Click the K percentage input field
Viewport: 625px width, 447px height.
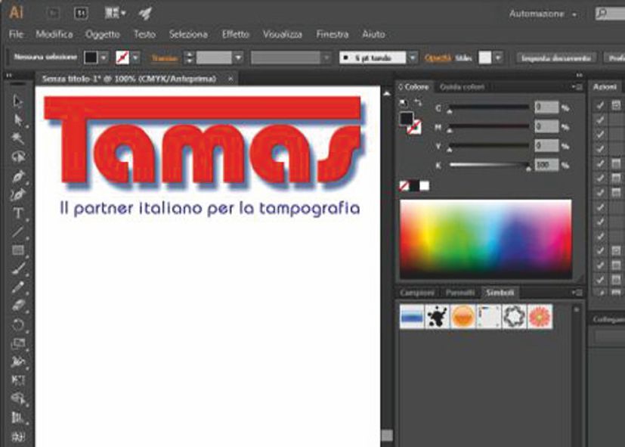pyautogui.click(x=546, y=165)
